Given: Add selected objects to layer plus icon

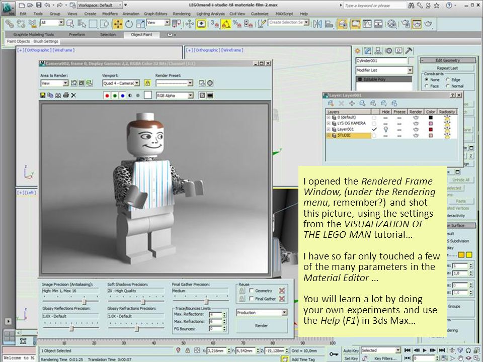Looking at the screenshot, I should [352, 104].
